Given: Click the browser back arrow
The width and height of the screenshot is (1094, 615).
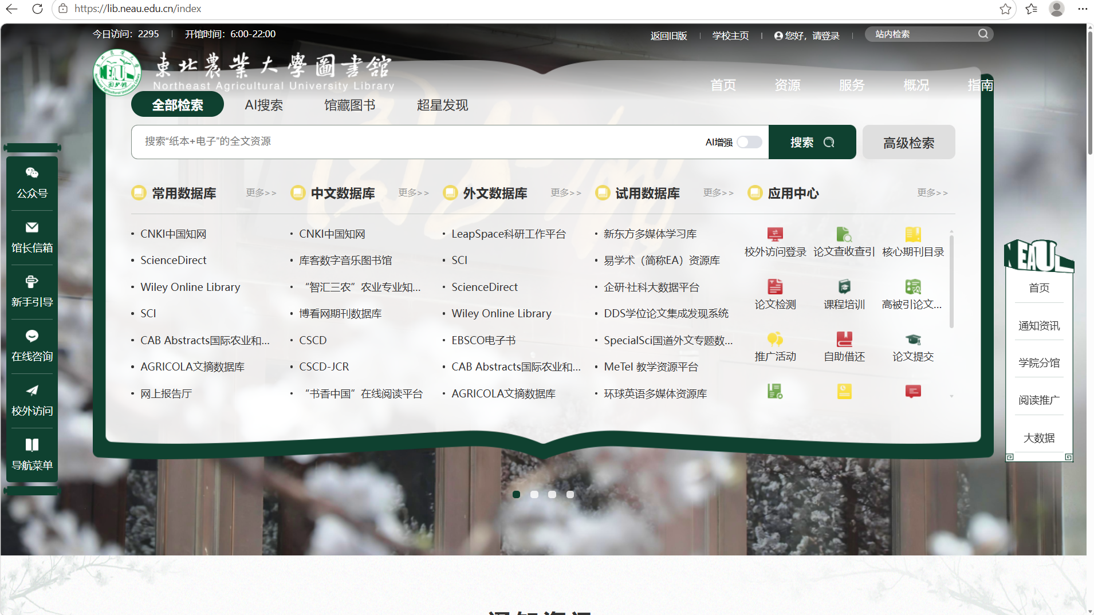Looking at the screenshot, I should [x=11, y=9].
